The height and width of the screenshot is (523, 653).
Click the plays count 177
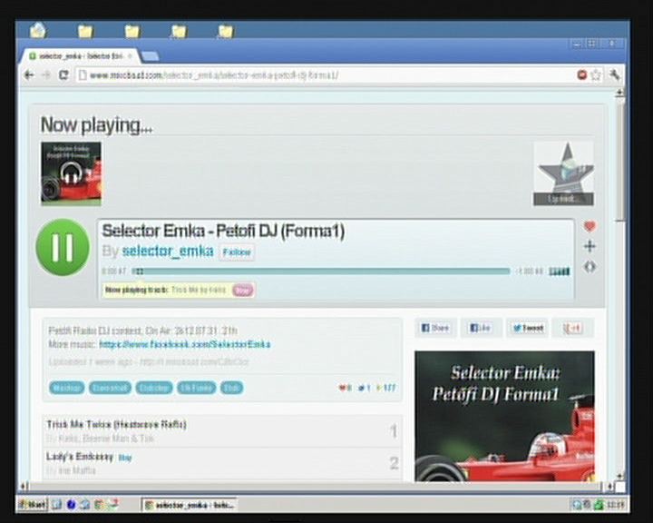385,389
